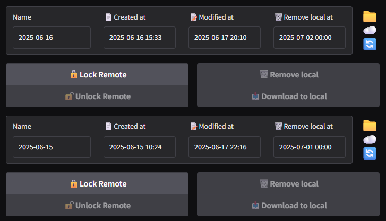Viewport: 386px width, 221px height.
Task: Open folder icon for the 2025-06-15 entry
Action: tap(370, 126)
